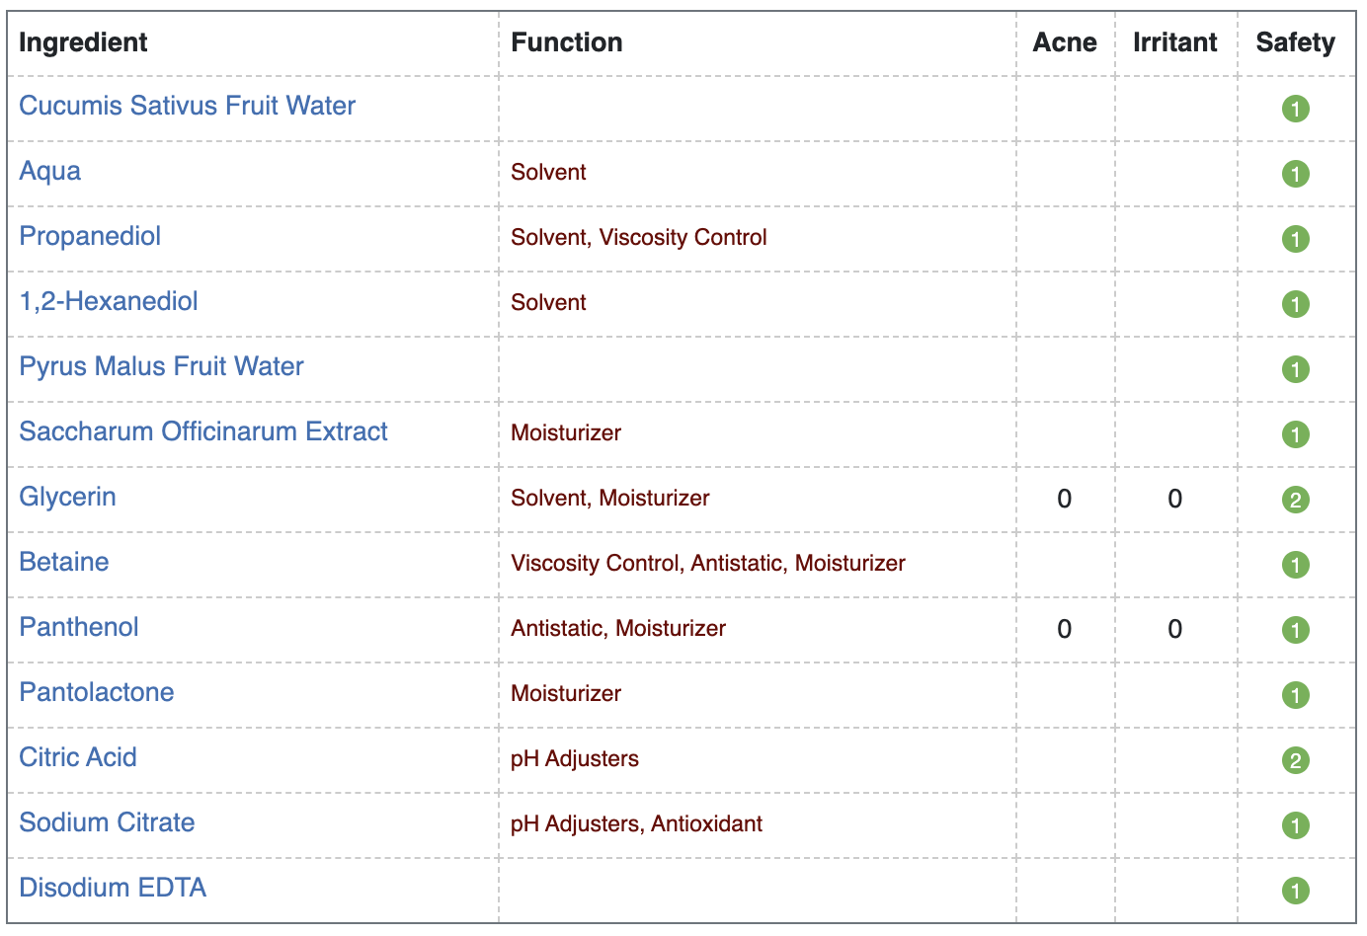This screenshot has width=1367, height=936.
Task: Click the safety badge in the Disodium EDTA row
Action: [x=1295, y=891]
